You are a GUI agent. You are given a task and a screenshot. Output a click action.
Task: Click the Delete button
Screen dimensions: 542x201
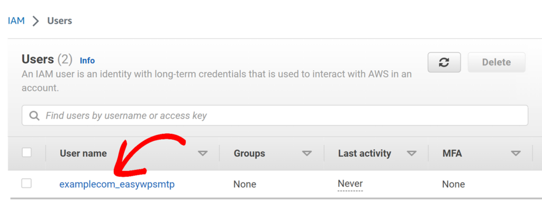[496, 62]
